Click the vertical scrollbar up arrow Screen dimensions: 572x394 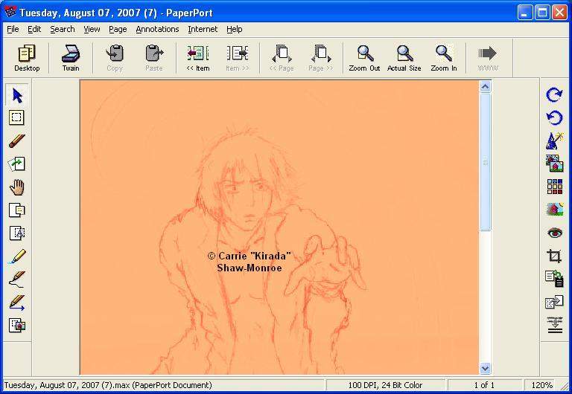point(485,87)
